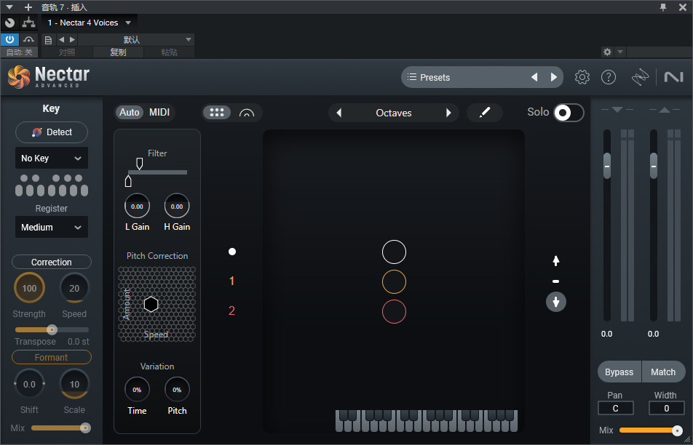The image size is (693, 445).
Task: Click the host plus icon in title bar
Action: tap(28, 7)
